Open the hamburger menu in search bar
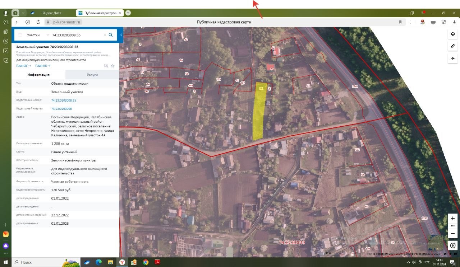This screenshot has height=267, width=460. pos(20,35)
